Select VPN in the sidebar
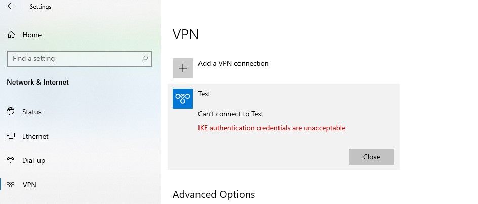 tap(29, 185)
